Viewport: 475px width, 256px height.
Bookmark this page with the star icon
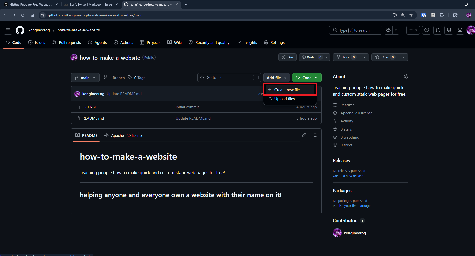[411, 15]
